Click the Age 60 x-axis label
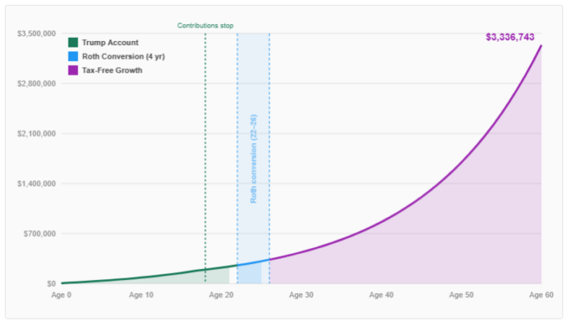This screenshot has height=326, width=568. click(541, 295)
